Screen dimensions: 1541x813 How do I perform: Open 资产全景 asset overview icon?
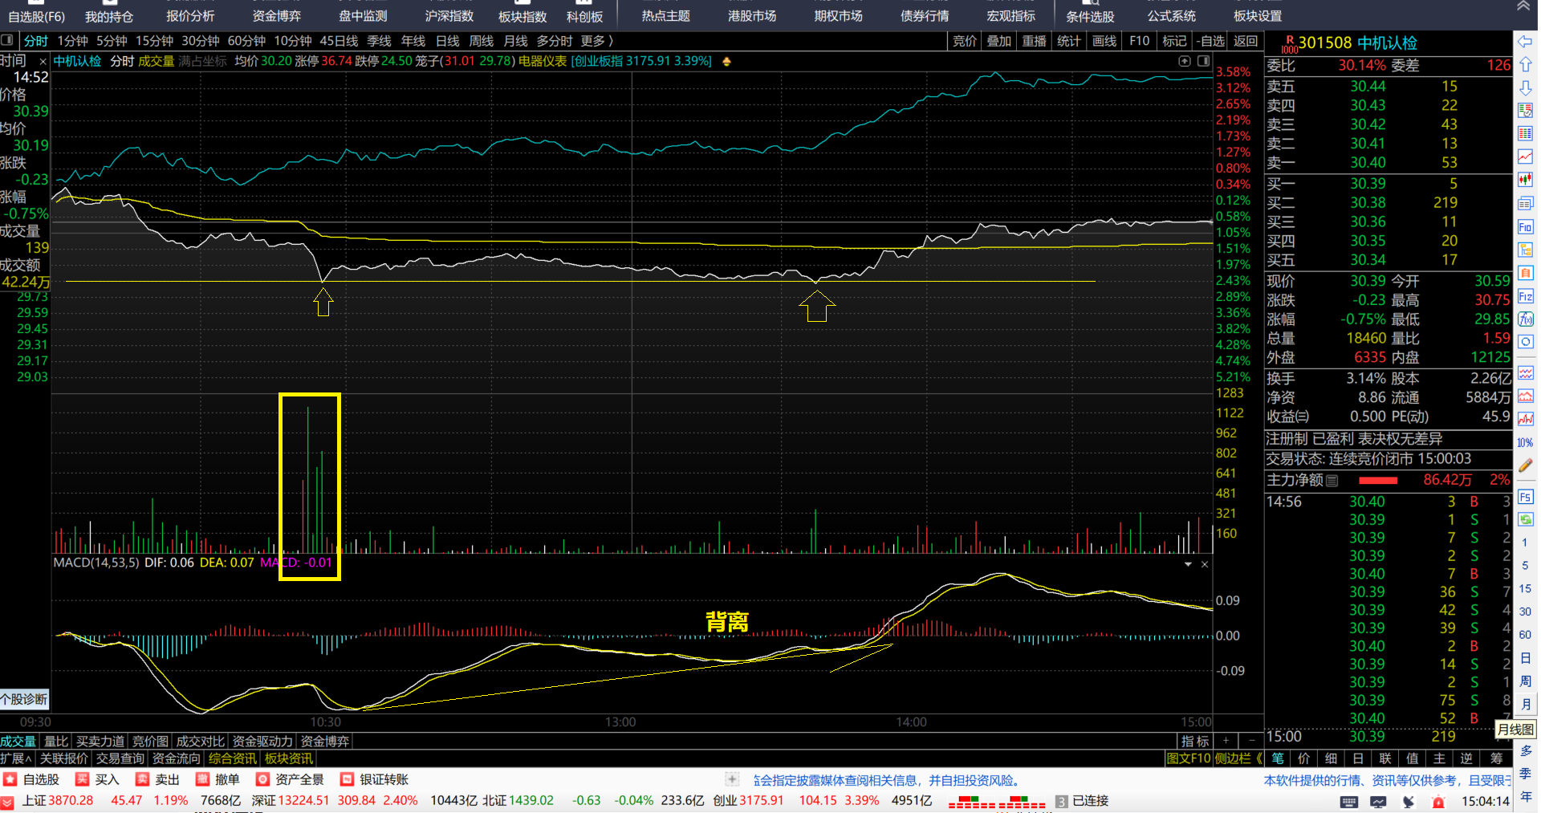262,779
